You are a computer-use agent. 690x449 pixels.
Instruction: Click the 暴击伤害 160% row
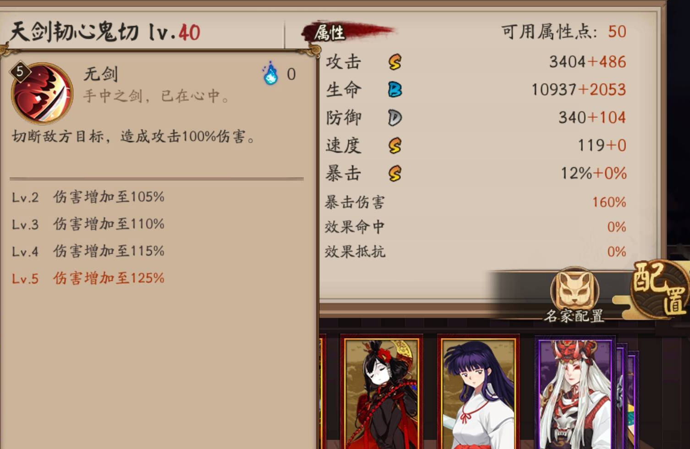tap(476, 202)
